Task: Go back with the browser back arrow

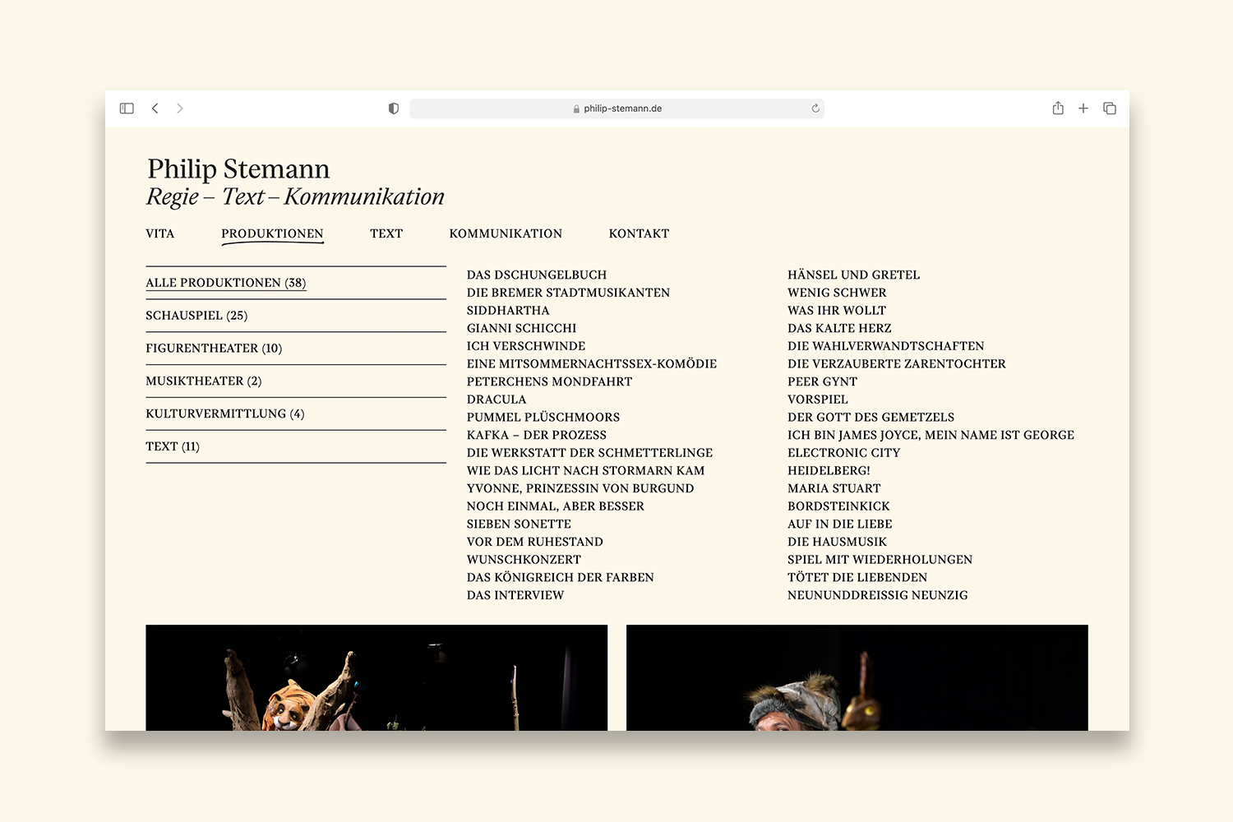Action: point(155,109)
